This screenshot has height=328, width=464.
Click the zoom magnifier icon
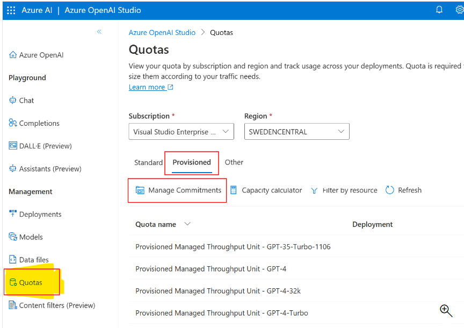(446, 310)
